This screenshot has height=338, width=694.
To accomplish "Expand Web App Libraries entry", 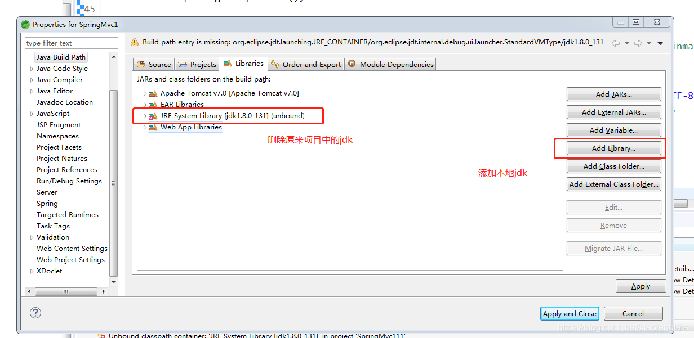I will point(145,127).
